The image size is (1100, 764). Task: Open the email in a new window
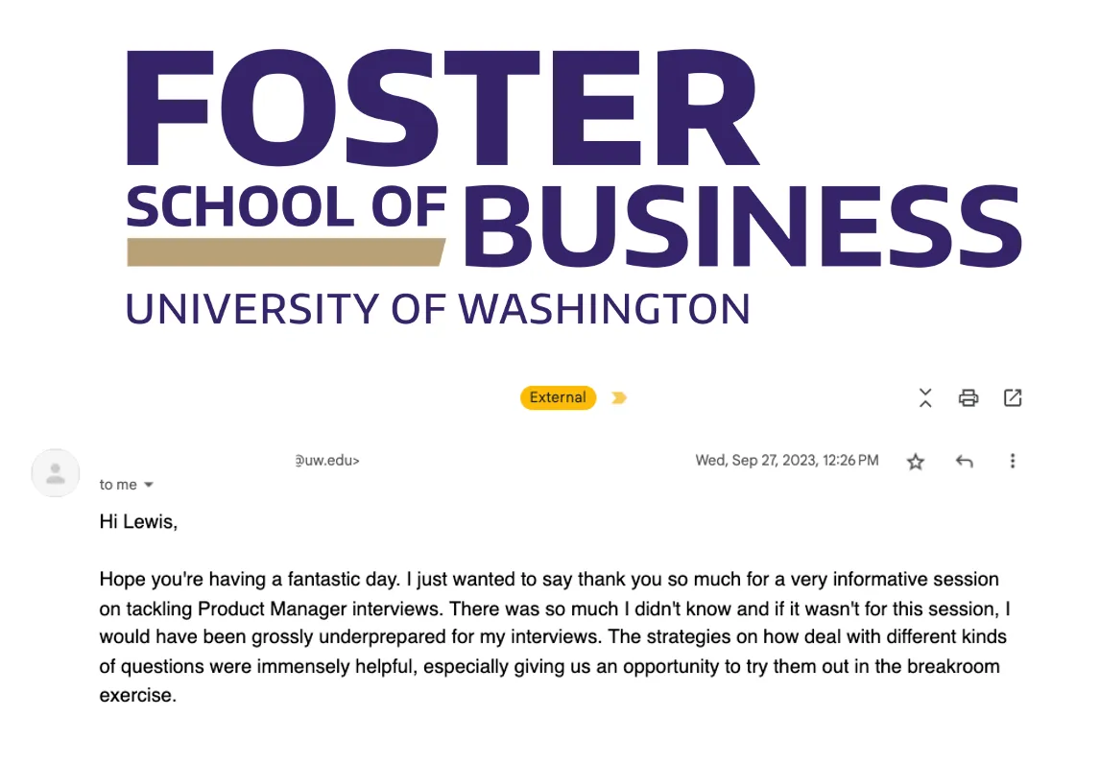(1013, 397)
